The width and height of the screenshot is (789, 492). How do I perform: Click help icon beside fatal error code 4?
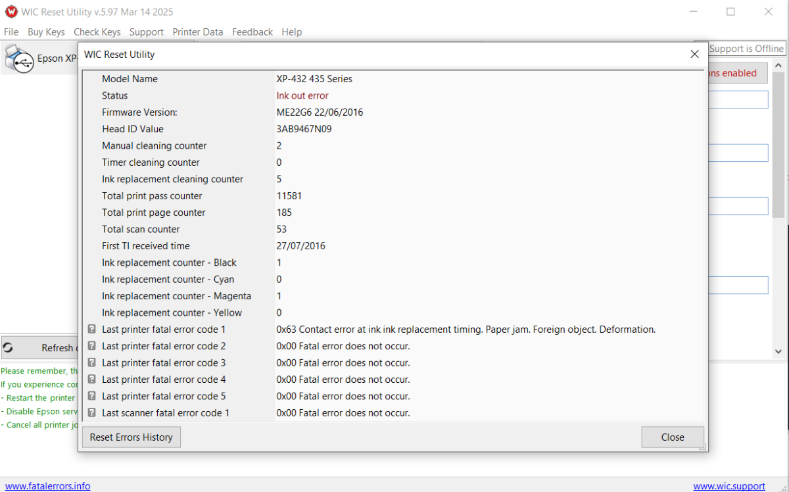92,380
